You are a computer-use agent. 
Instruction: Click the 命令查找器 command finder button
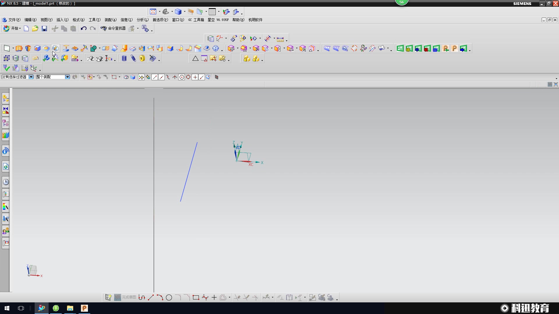113,28
